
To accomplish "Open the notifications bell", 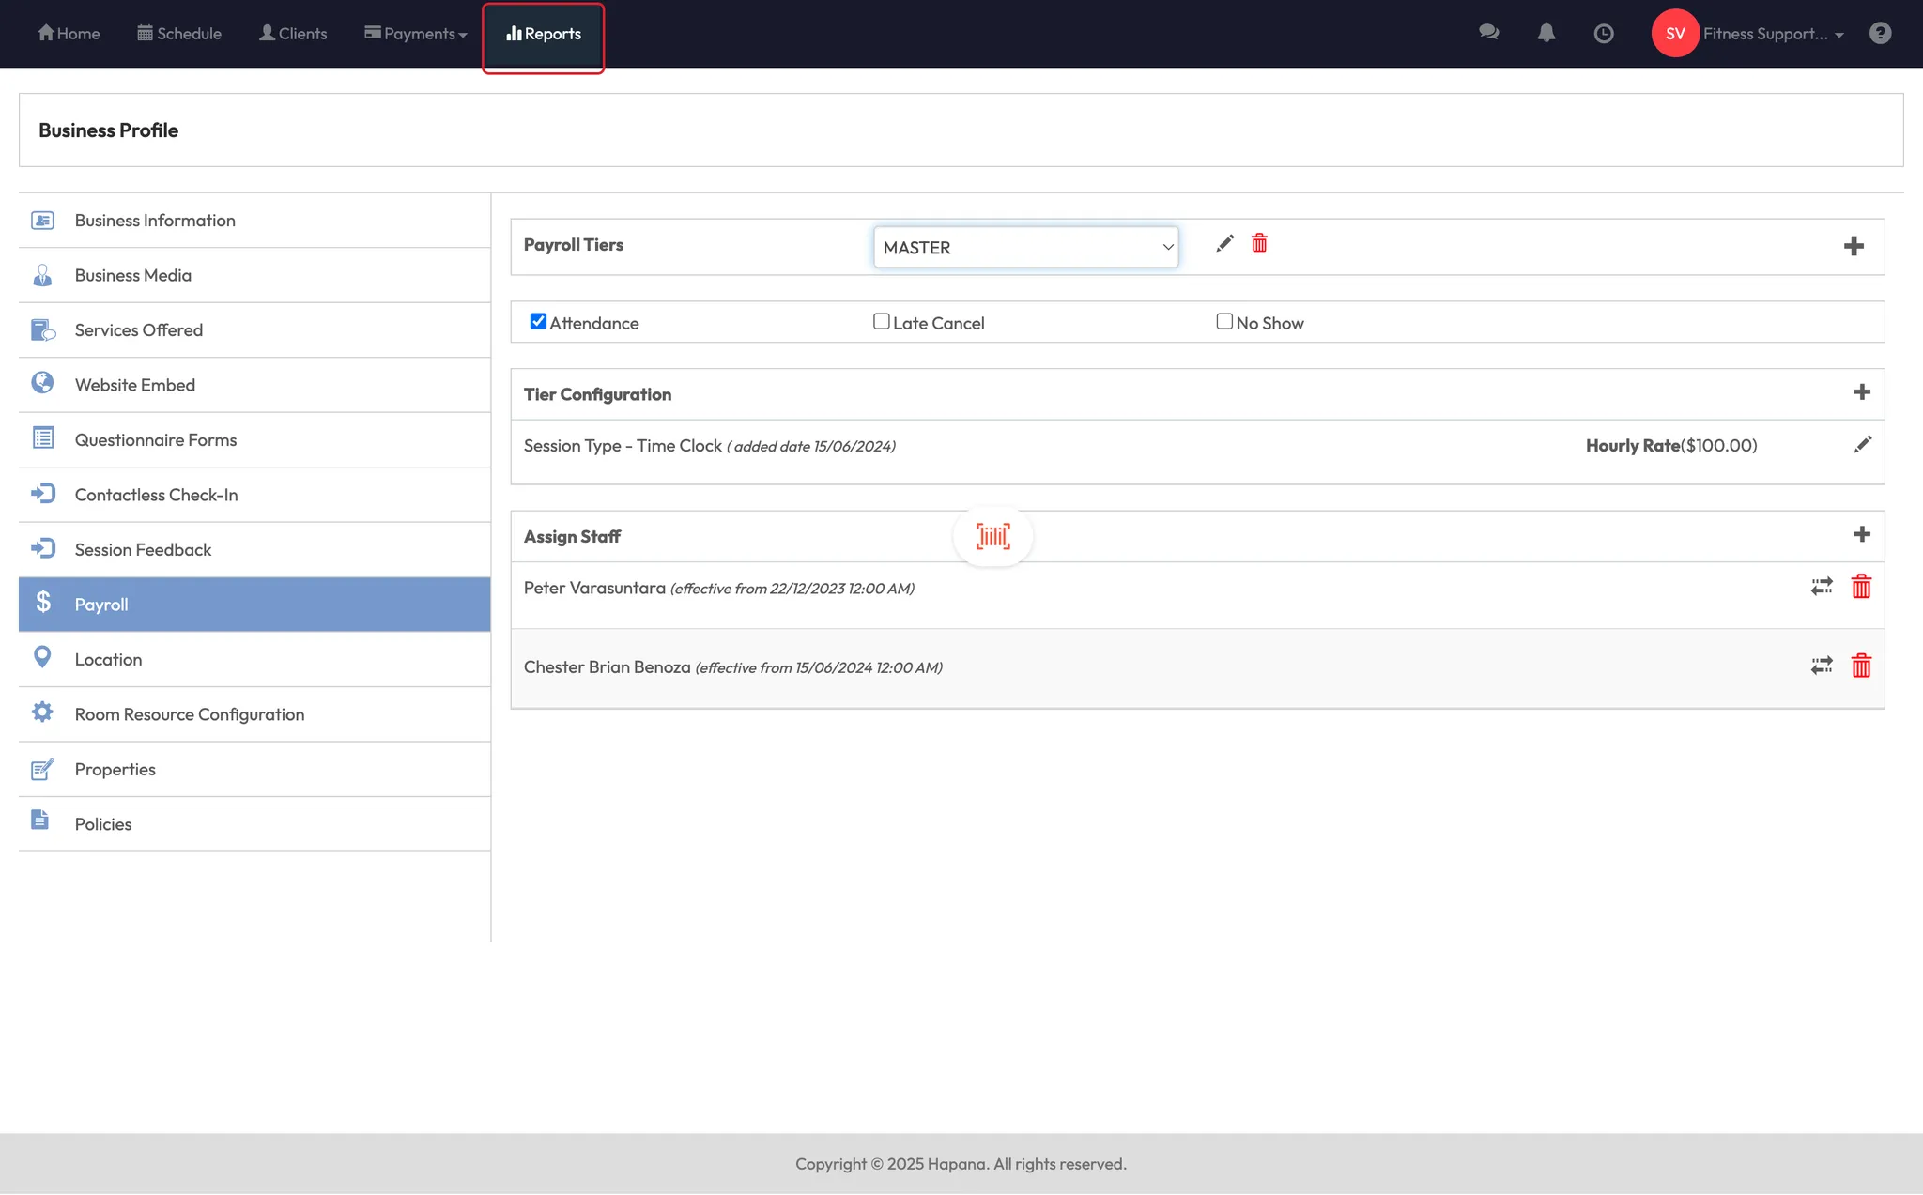I will [x=1546, y=33].
